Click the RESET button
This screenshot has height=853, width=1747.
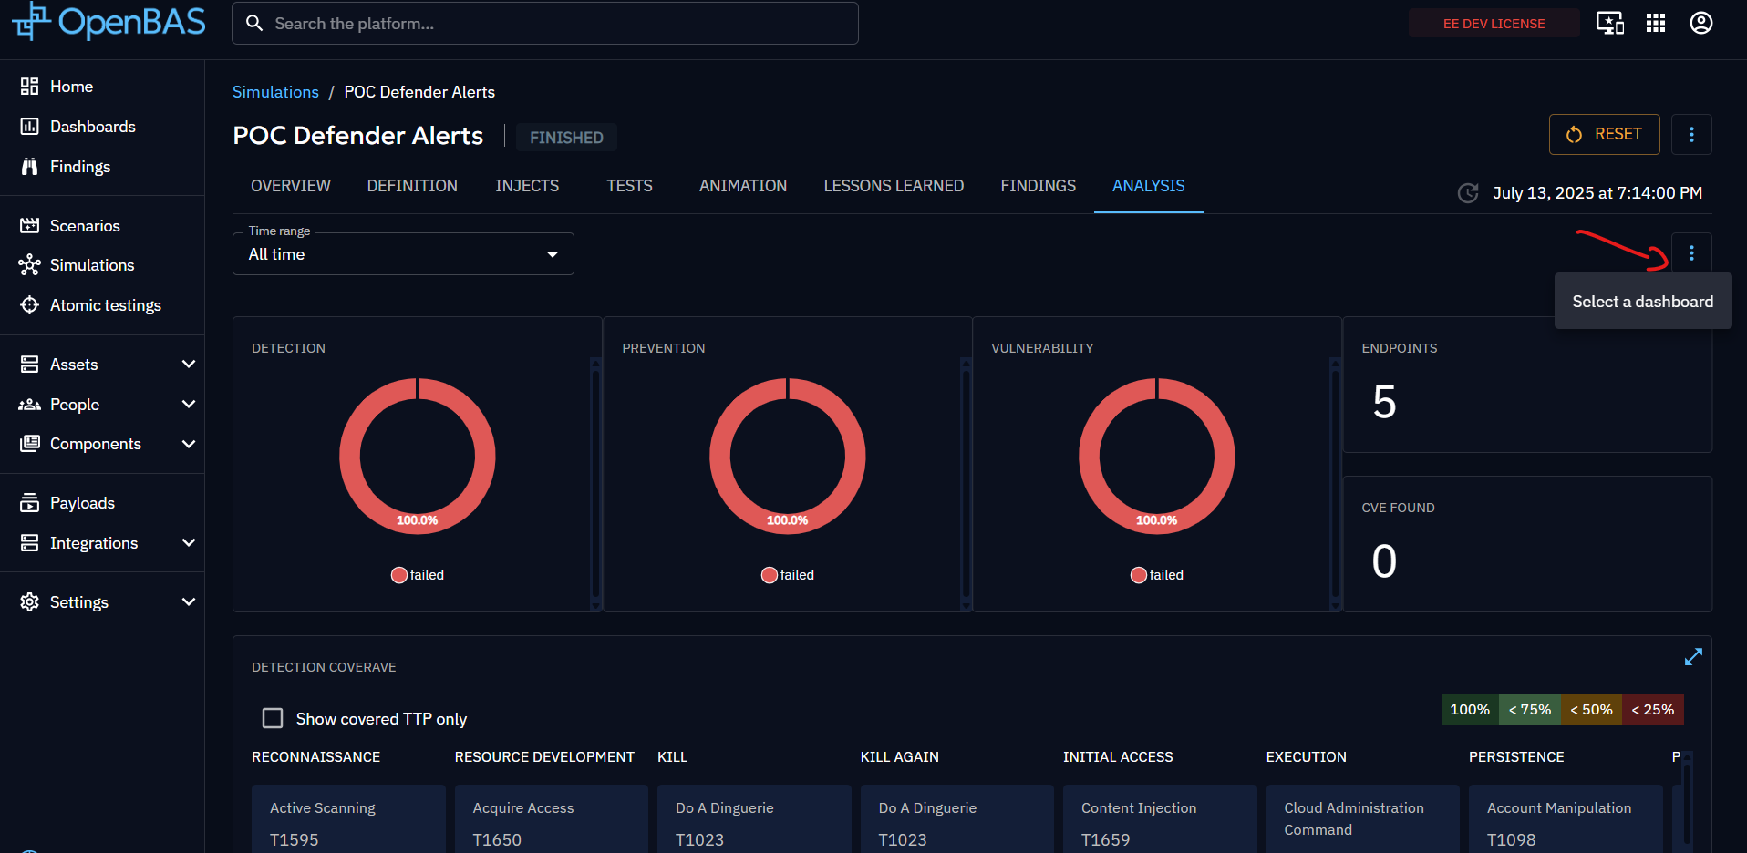pos(1604,134)
